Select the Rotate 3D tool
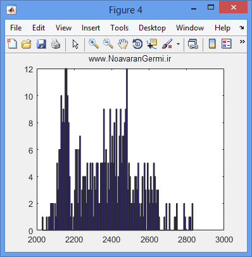Screen dimensions: 252x257 (137, 44)
